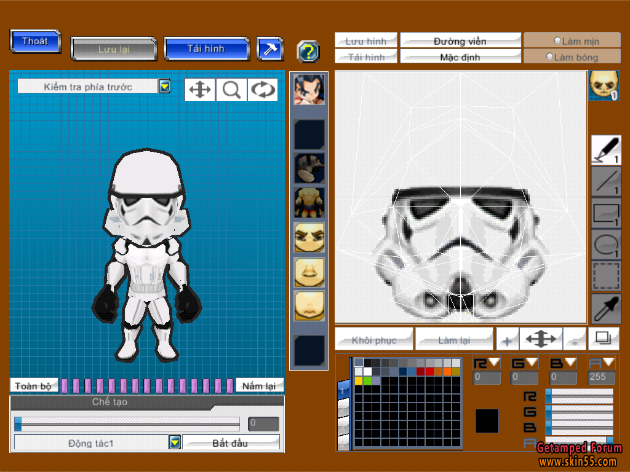
Task: Click Làm lại redo button
Action: tap(454, 339)
